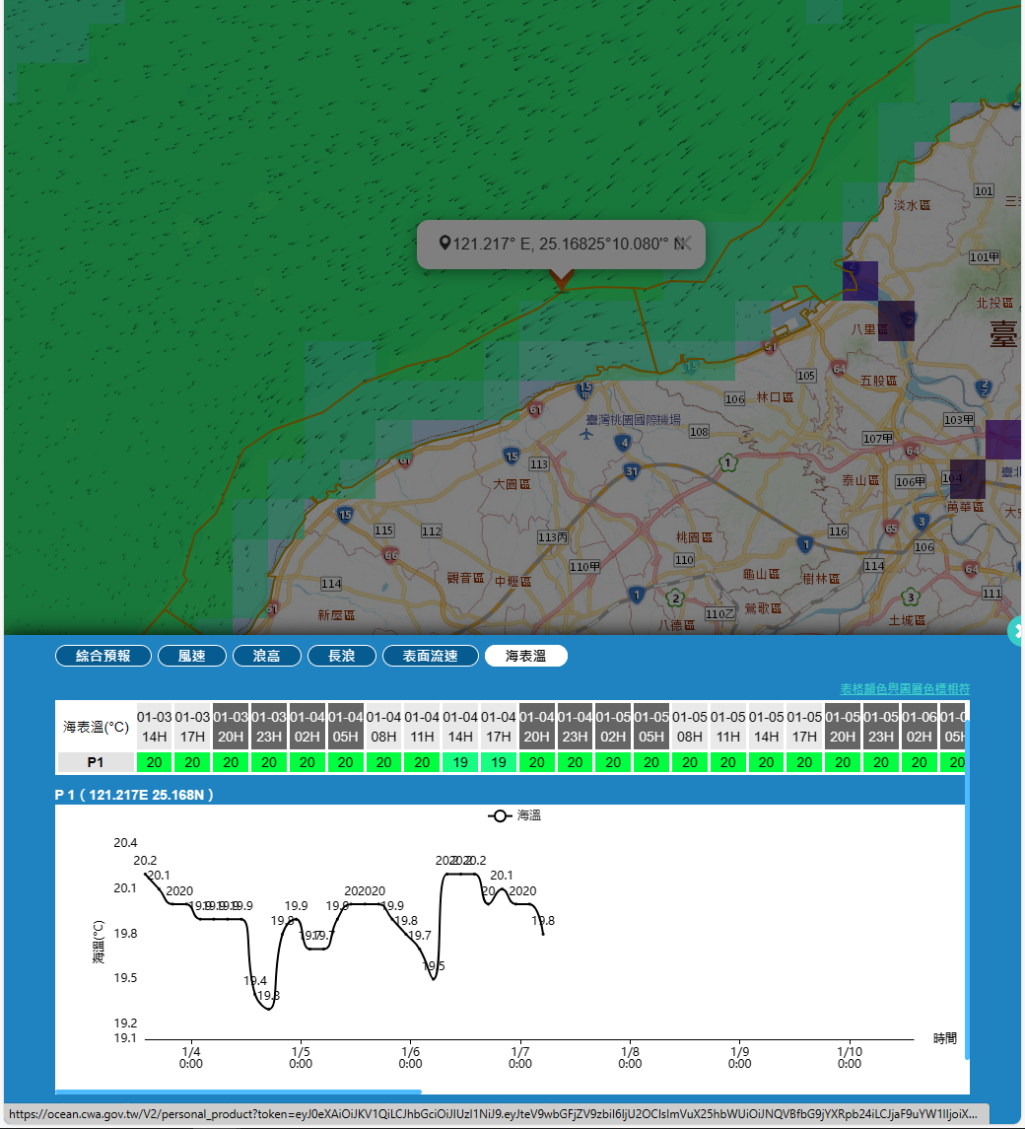The width and height of the screenshot is (1025, 1129).
Task: Close the coordinate popup on the map
Action: (686, 243)
